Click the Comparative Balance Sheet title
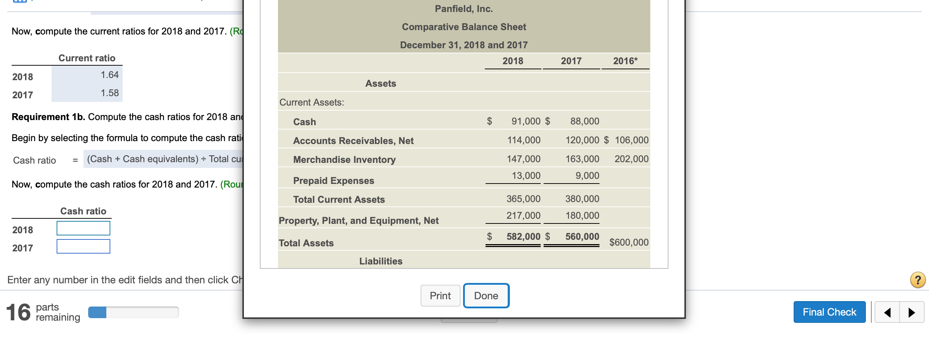 [464, 27]
